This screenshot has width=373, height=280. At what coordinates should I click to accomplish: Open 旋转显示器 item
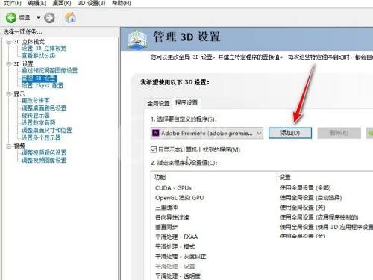click(x=36, y=116)
